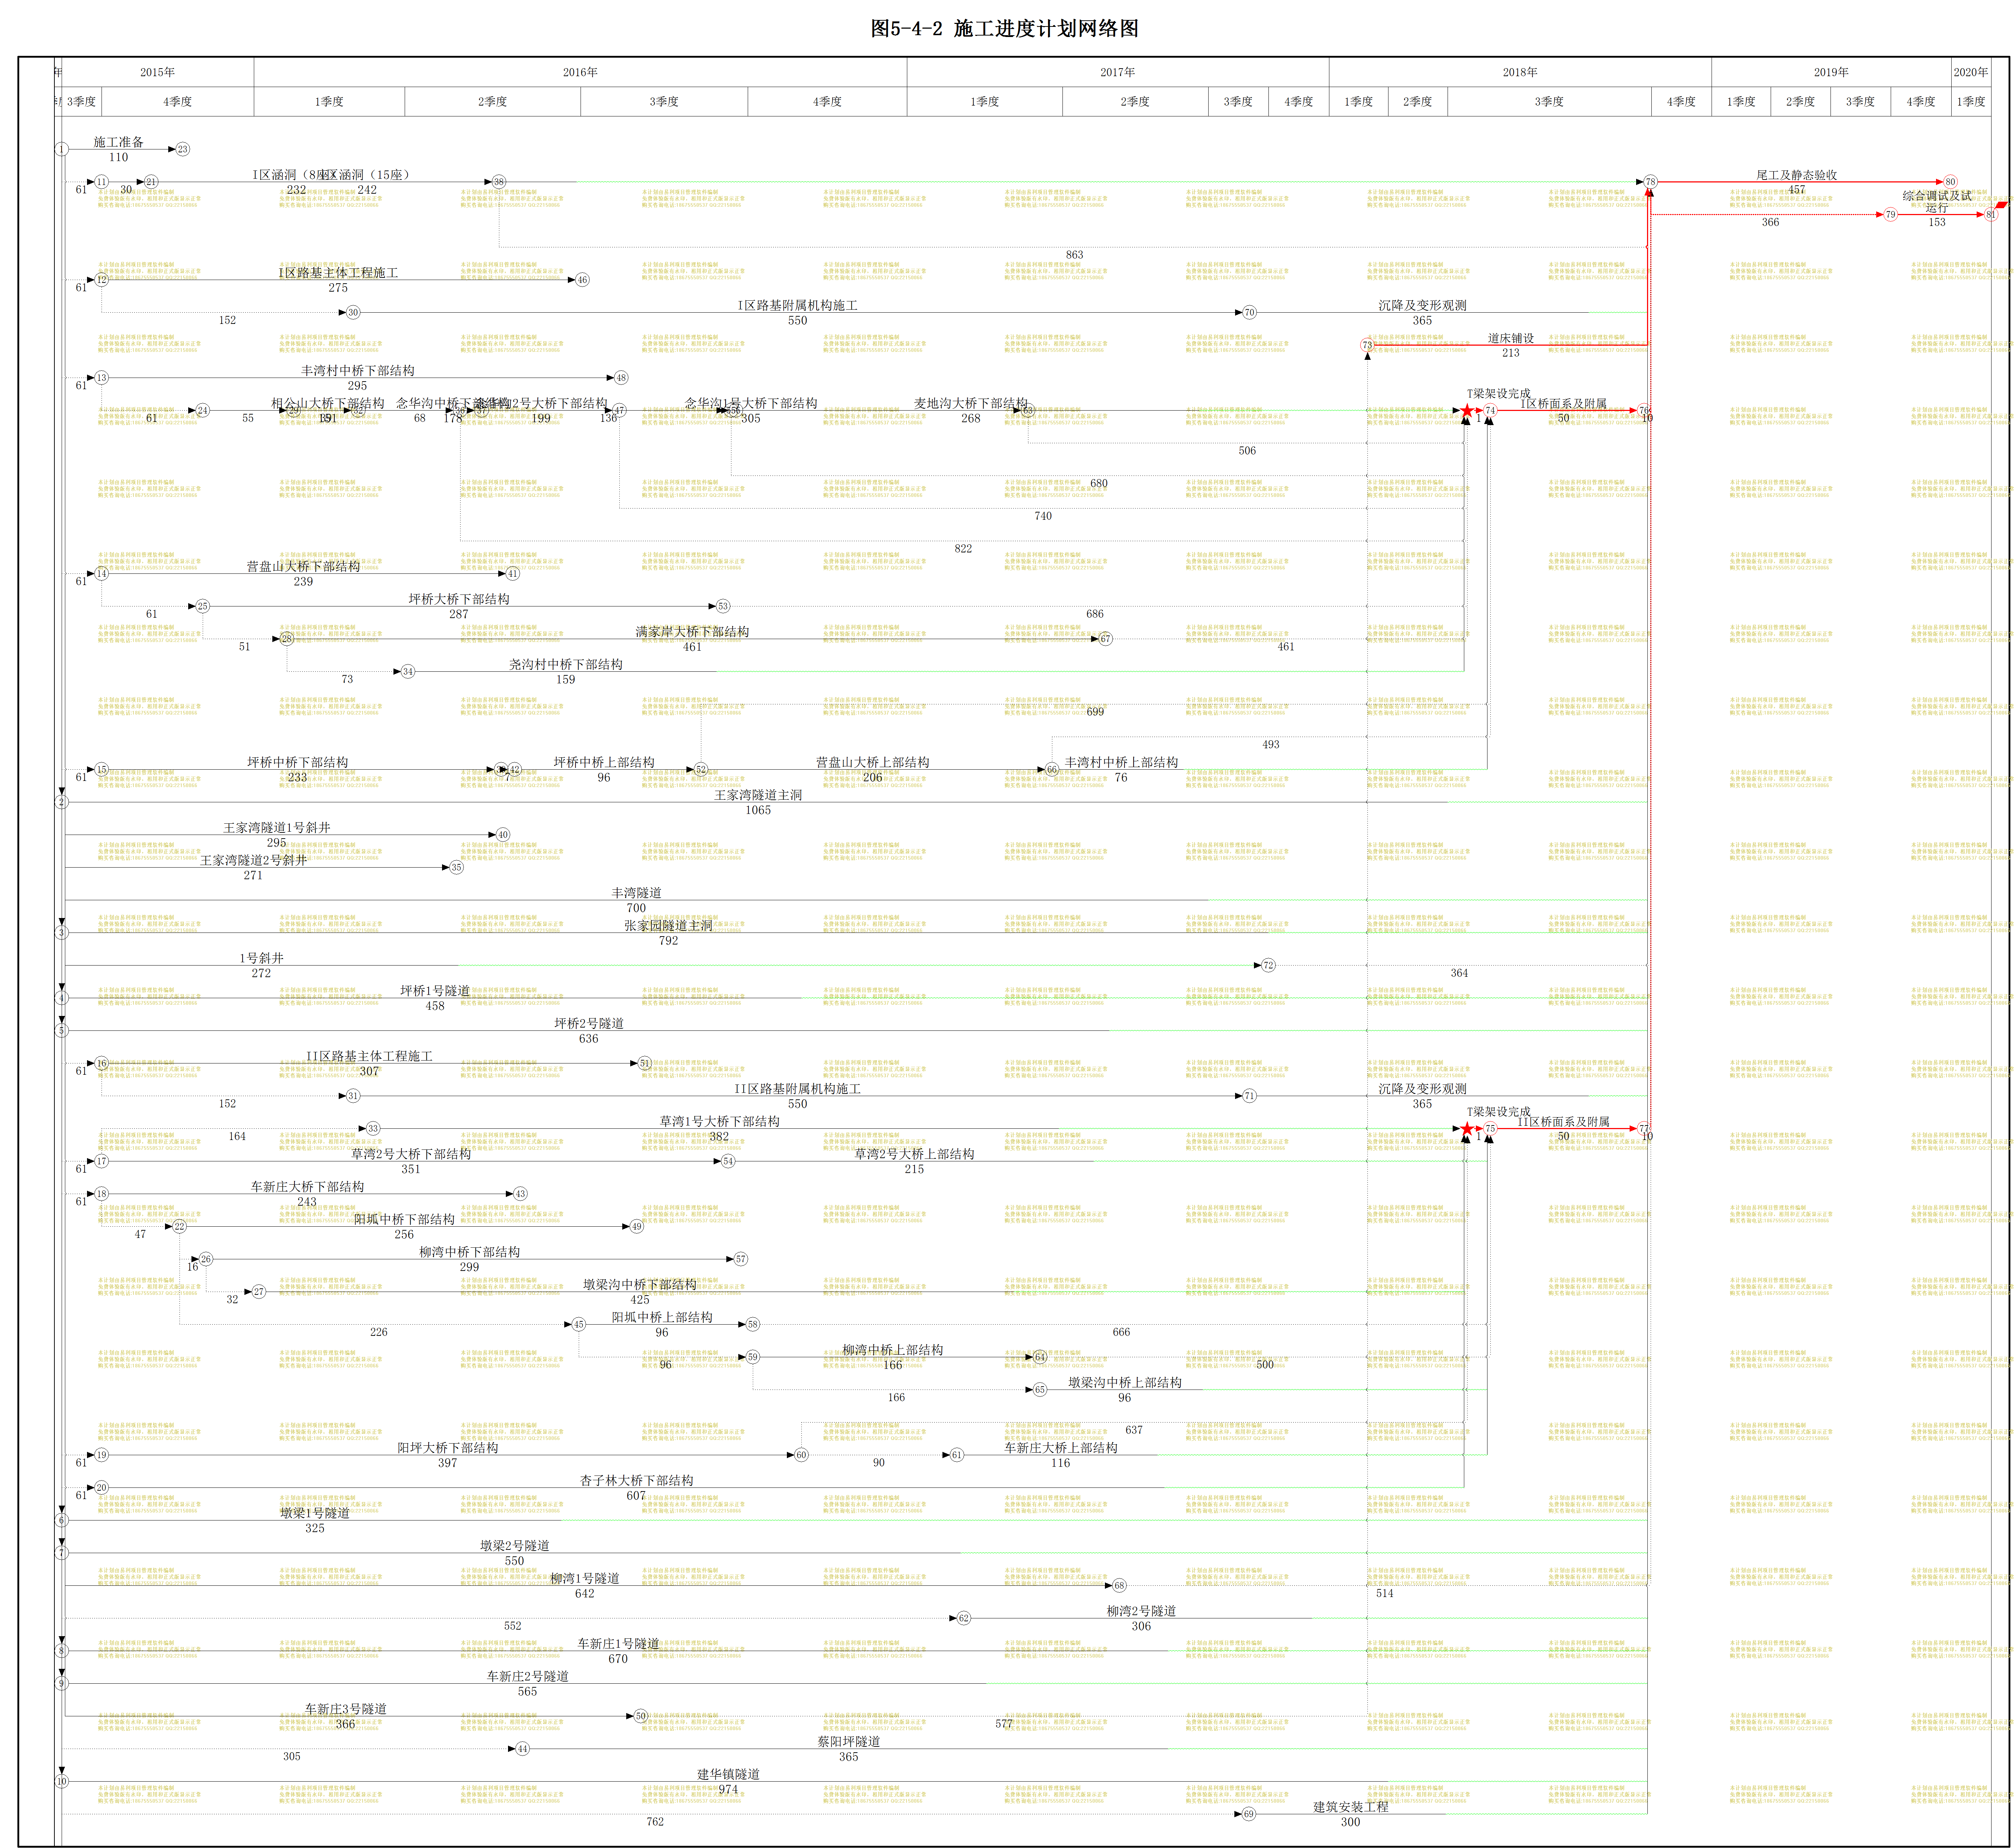Viewport: 2014px width, 1848px height.
Task: Click node 67 ending 满家岸大桥下部结构
Action: point(1105,639)
